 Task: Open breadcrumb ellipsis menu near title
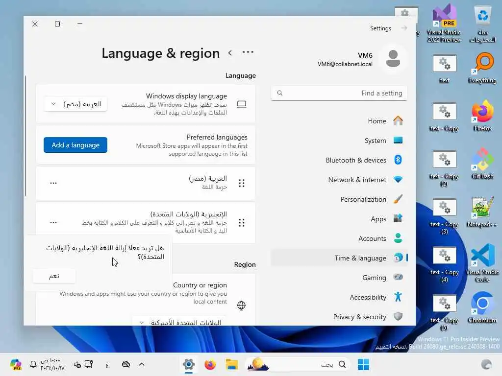pyautogui.click(x=248, y=52)
